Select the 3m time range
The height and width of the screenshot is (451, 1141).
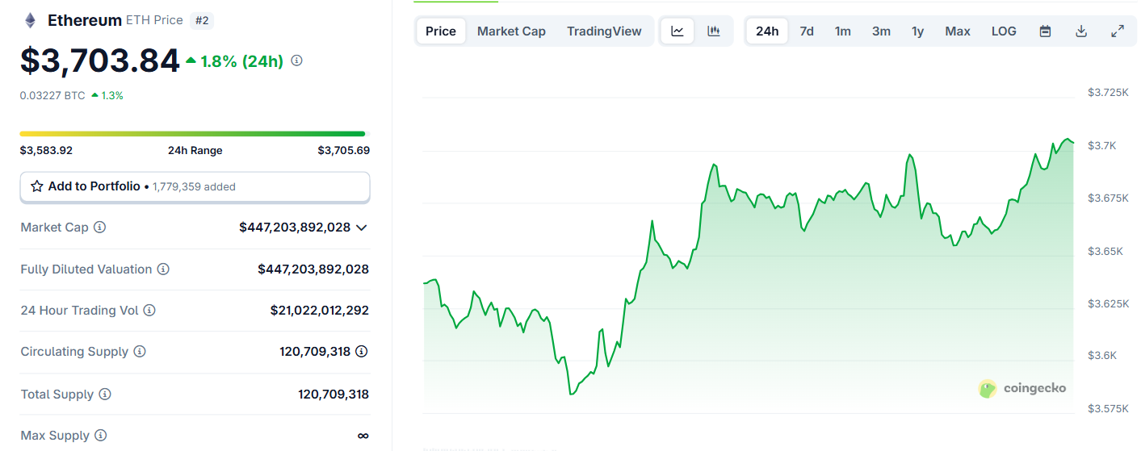click(881, 31)
